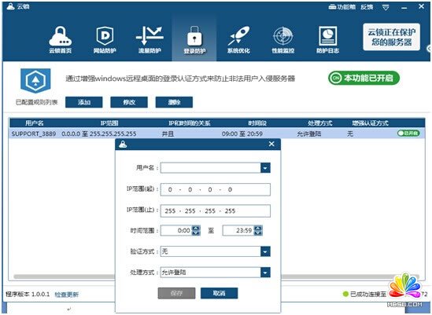Click the start time 0:00 field
Screen dimensions: 432x315
pos(176,230)
